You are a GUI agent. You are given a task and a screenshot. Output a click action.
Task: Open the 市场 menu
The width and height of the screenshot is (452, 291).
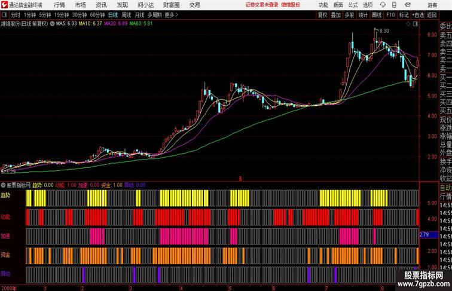[81, 5]
